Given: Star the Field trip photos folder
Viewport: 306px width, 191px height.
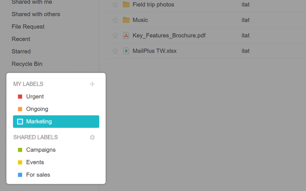Looking at the screenshot, I should [x=115, y=5].
